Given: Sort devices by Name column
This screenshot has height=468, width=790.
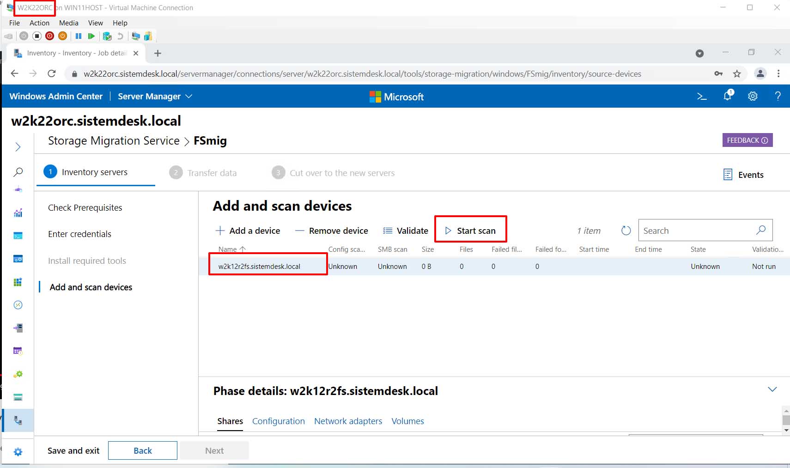Looking at the screenshot, I should 232,249.
